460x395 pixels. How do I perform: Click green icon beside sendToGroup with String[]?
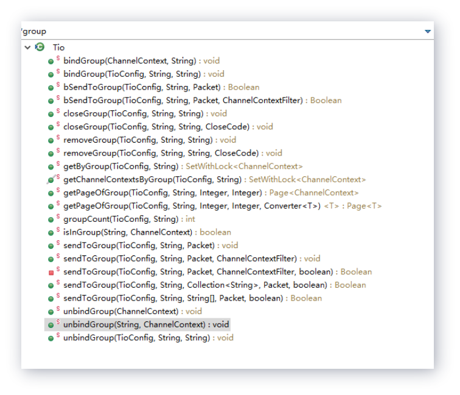(51, 299)
